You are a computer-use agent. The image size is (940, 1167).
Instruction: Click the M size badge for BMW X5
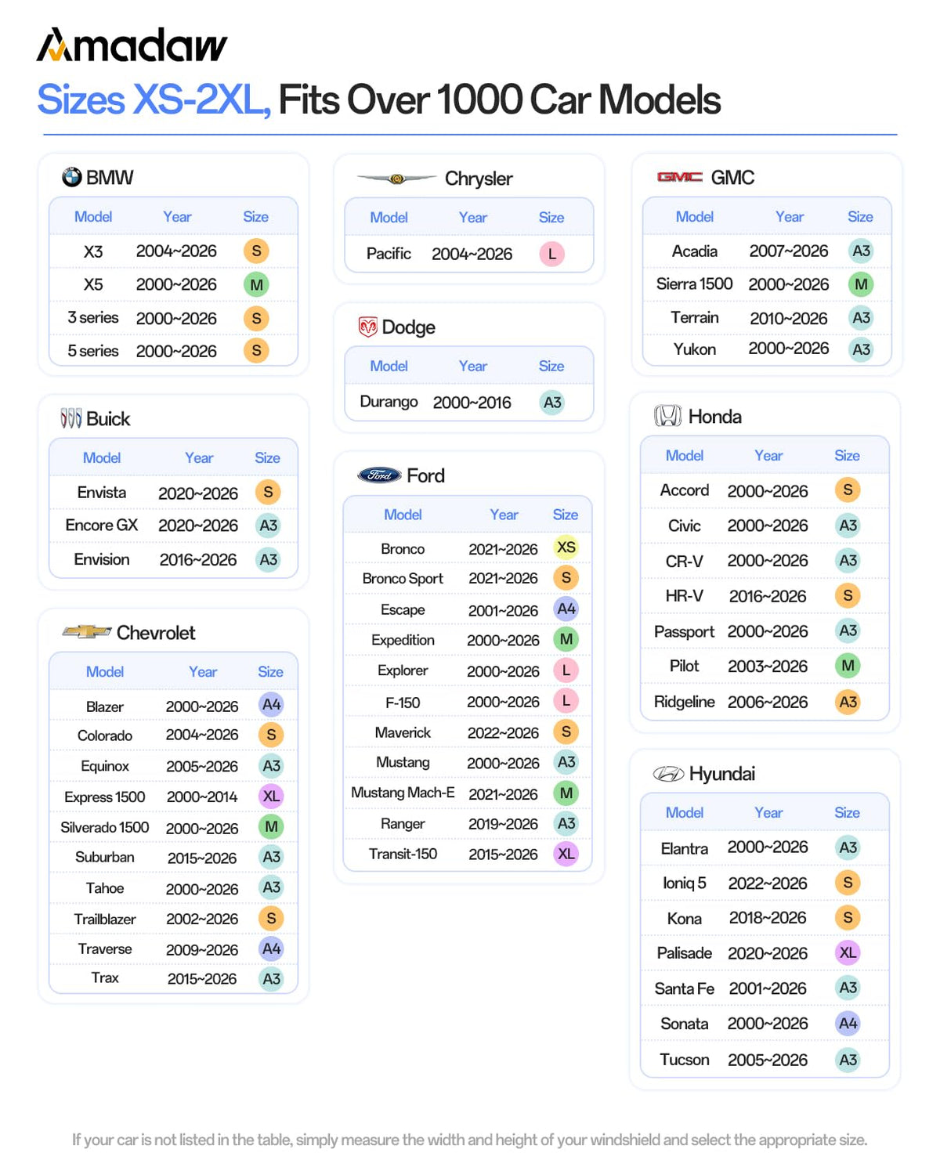click(256, 284)
